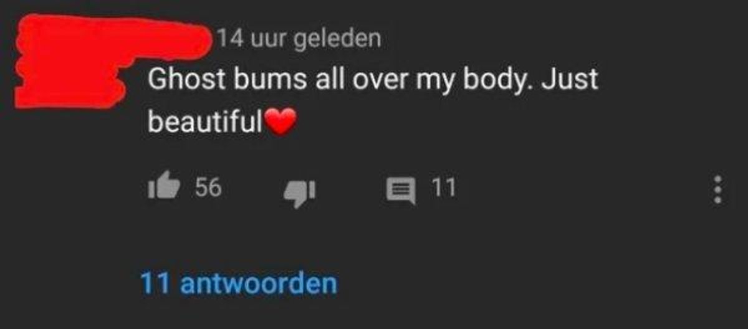Click the word Ghost in the comment

pyautogui.click(x=185, y=82)
